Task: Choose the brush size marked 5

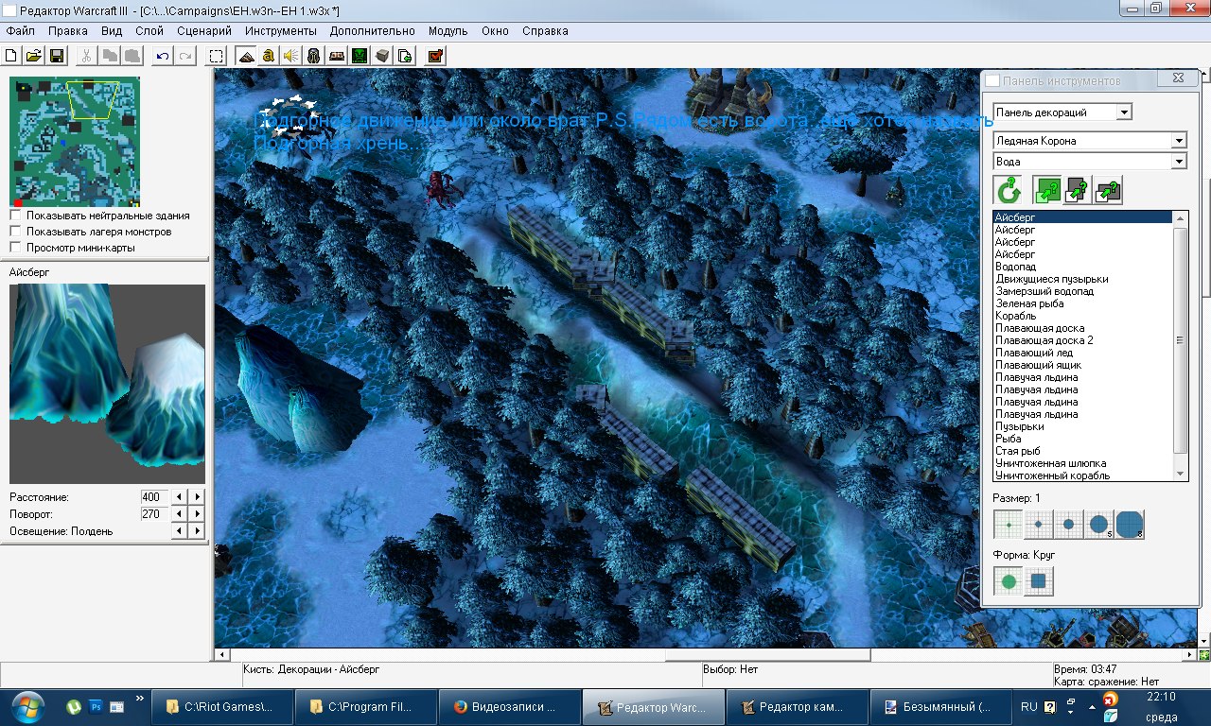Action: click(x=1099, y=524)
